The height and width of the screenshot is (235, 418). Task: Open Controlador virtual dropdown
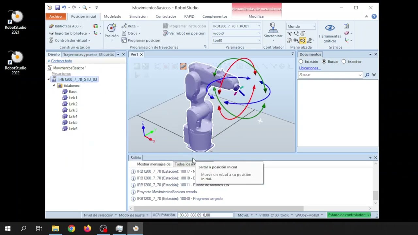pos(70,40)
